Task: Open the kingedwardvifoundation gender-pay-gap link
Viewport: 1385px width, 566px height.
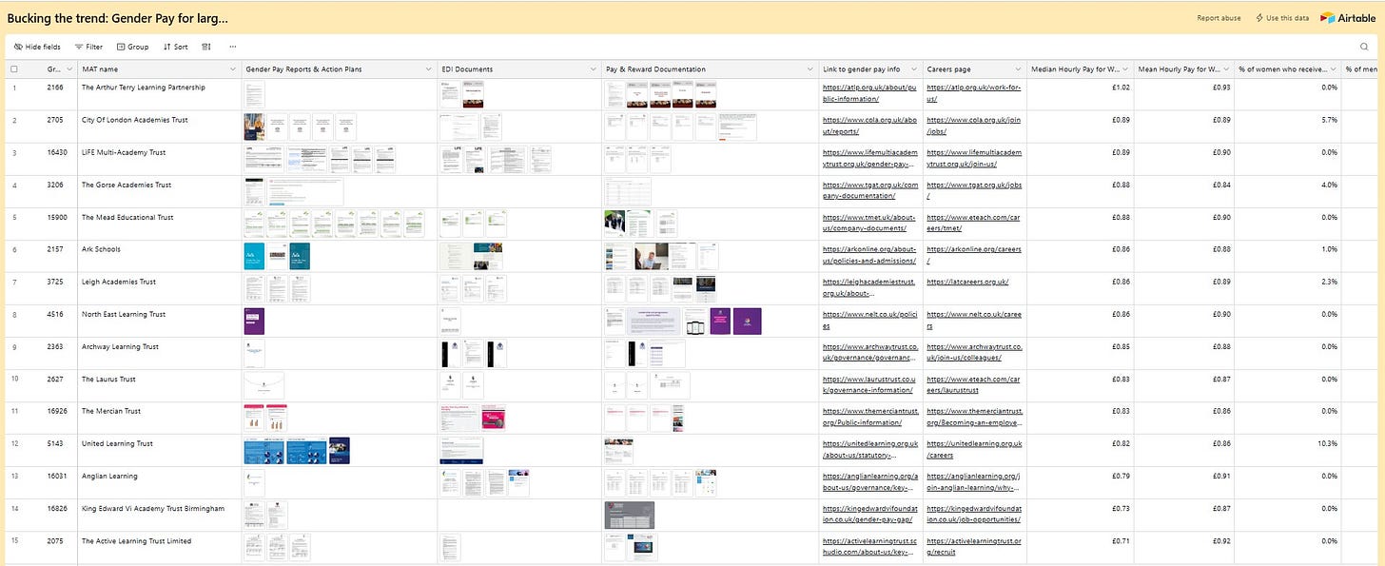Action: pos(869,513)
